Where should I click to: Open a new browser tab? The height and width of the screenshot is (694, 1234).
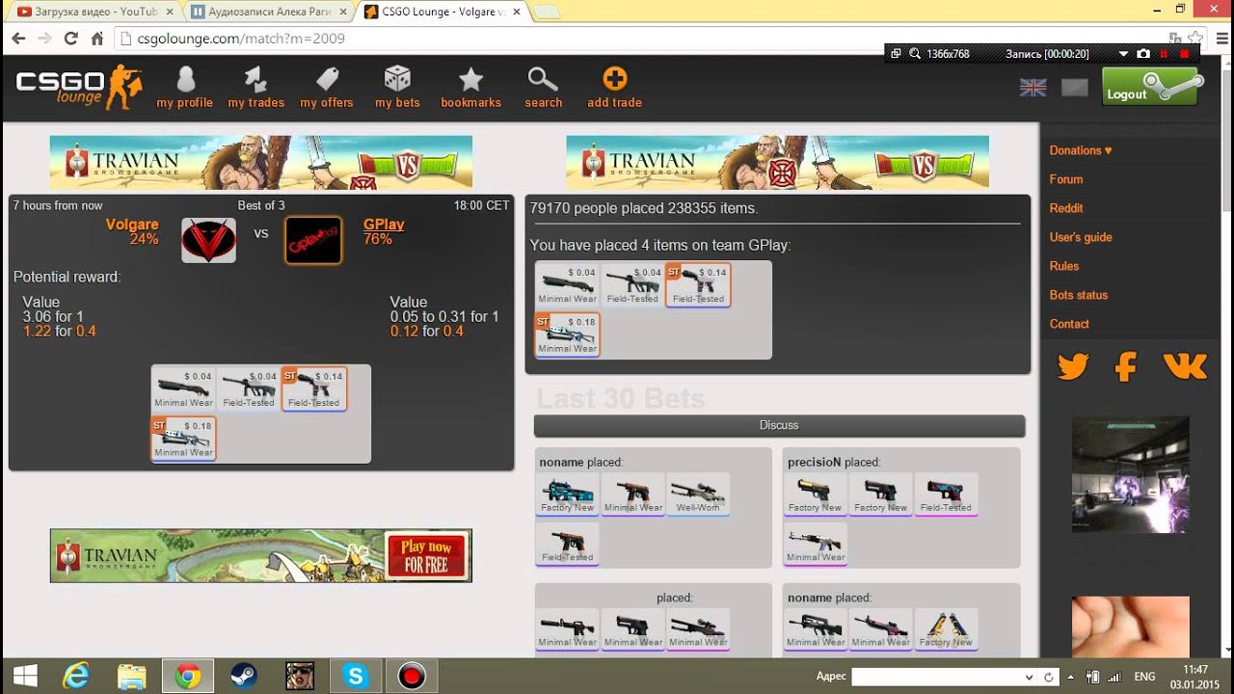tap(547, 13)
